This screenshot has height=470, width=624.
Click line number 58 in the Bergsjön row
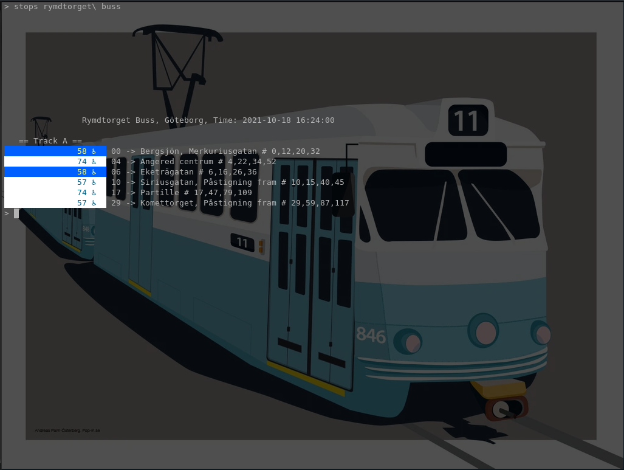click(x=82, y=151)
